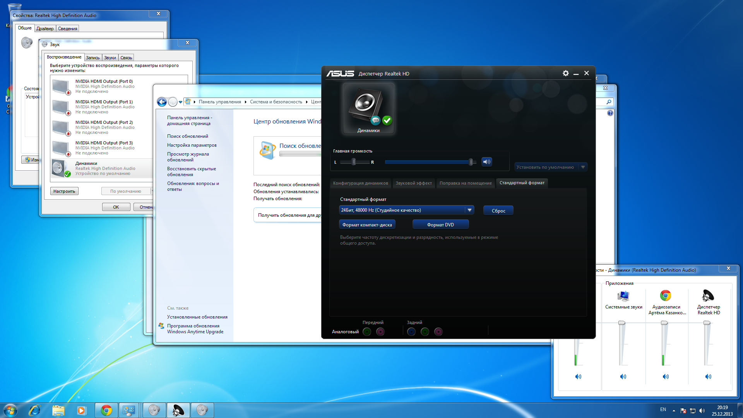Screen dimensions: 743x418
Task: Expand breadcrumb arrow after Панель управления
Action: click(245, 102)
